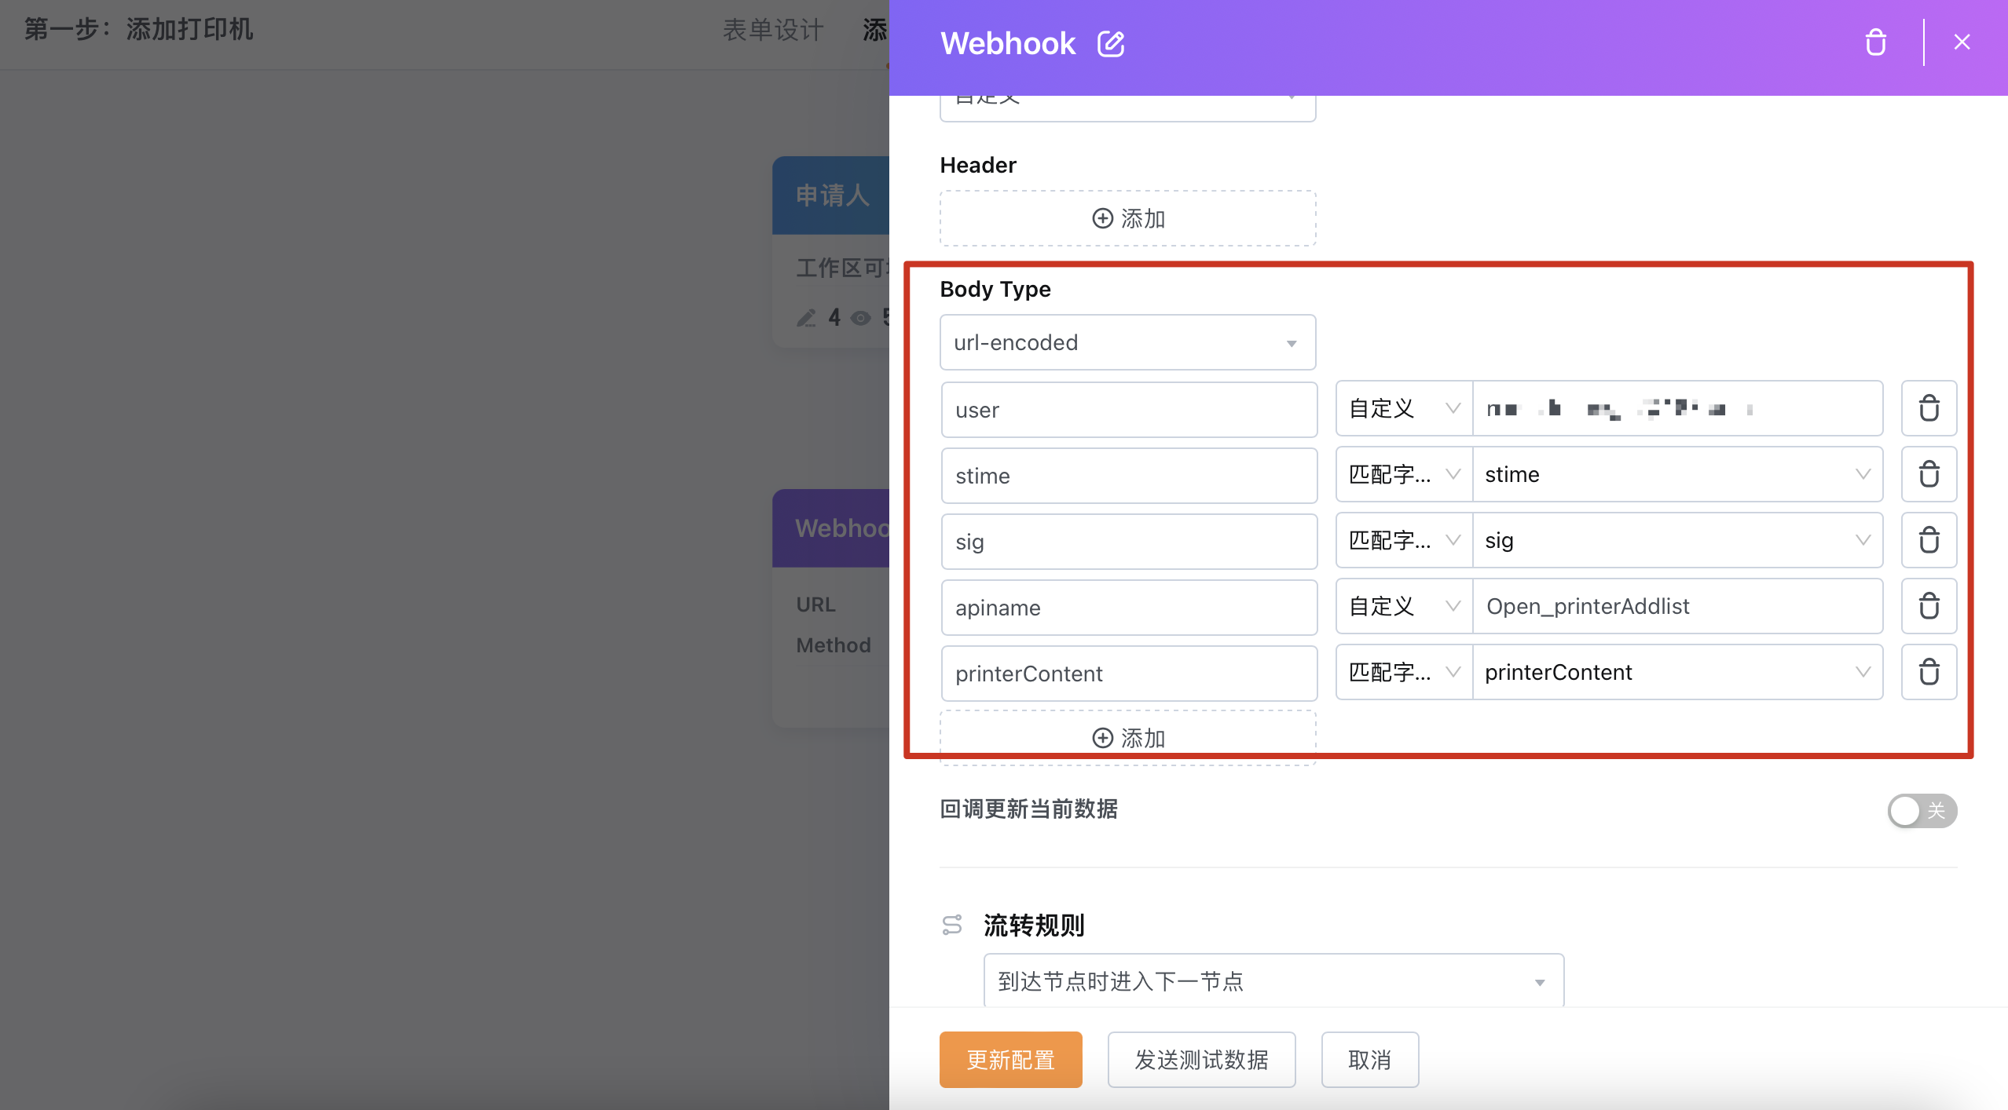Click the Body Type label

click(x=995, y=289)
